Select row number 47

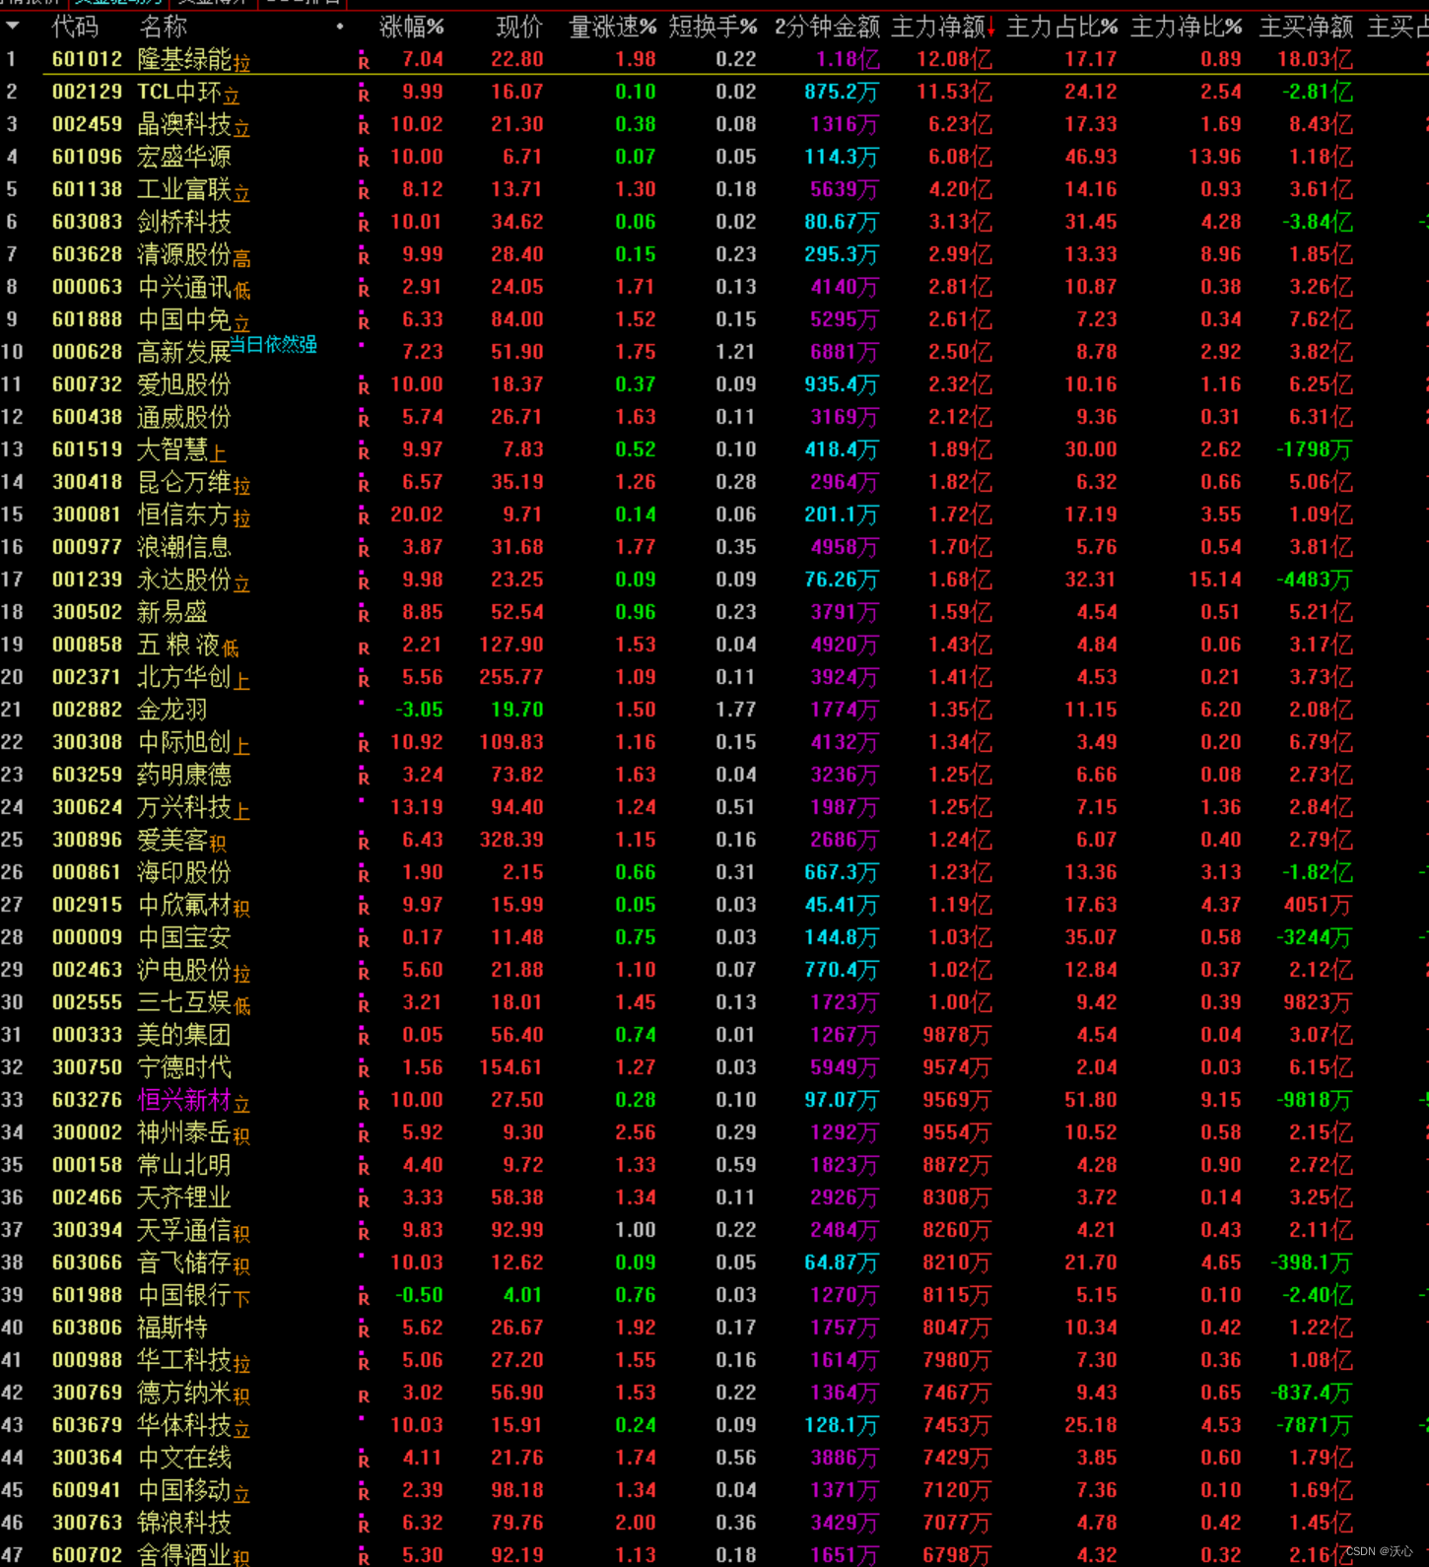point(12,1555)
